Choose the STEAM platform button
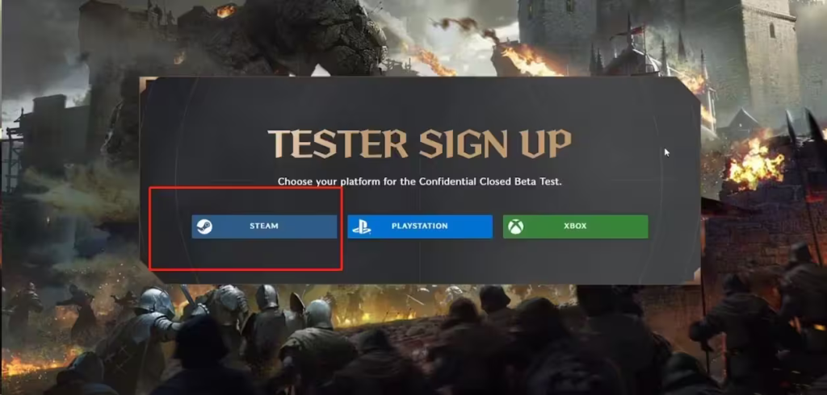Viewport: 827px width, 395px height. pos(264,227)
